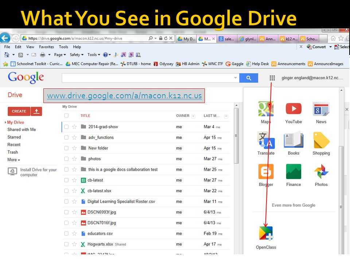Open the View menu
Screen dimensions: 350x262
point(30,47)
